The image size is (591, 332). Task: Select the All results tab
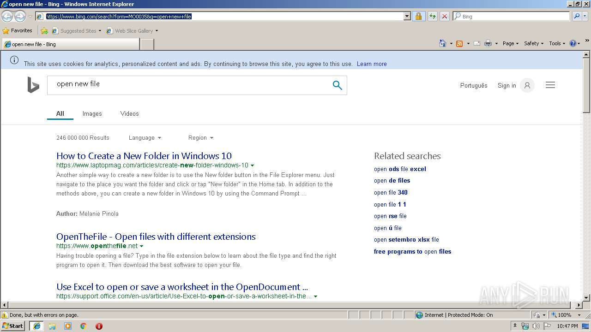(60, 113)
